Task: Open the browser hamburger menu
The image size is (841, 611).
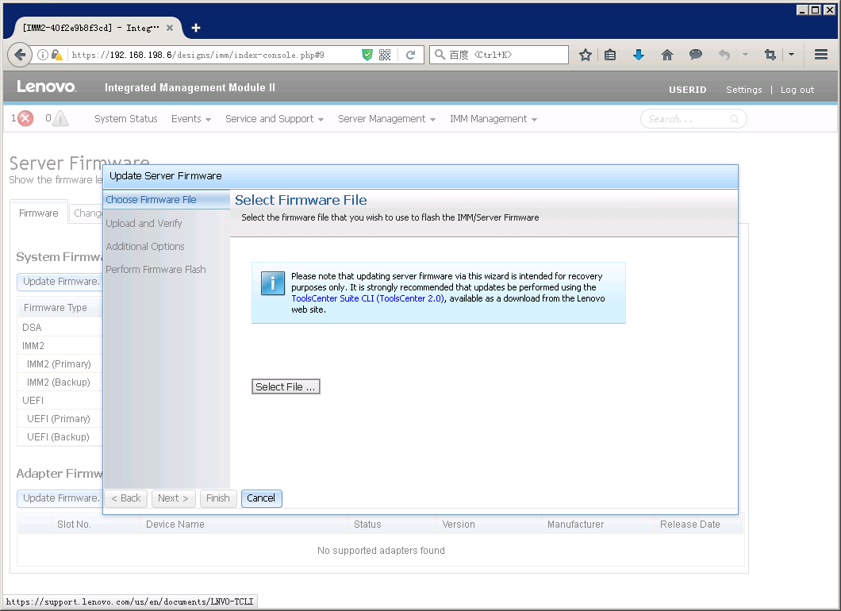Action: (821, 55)
